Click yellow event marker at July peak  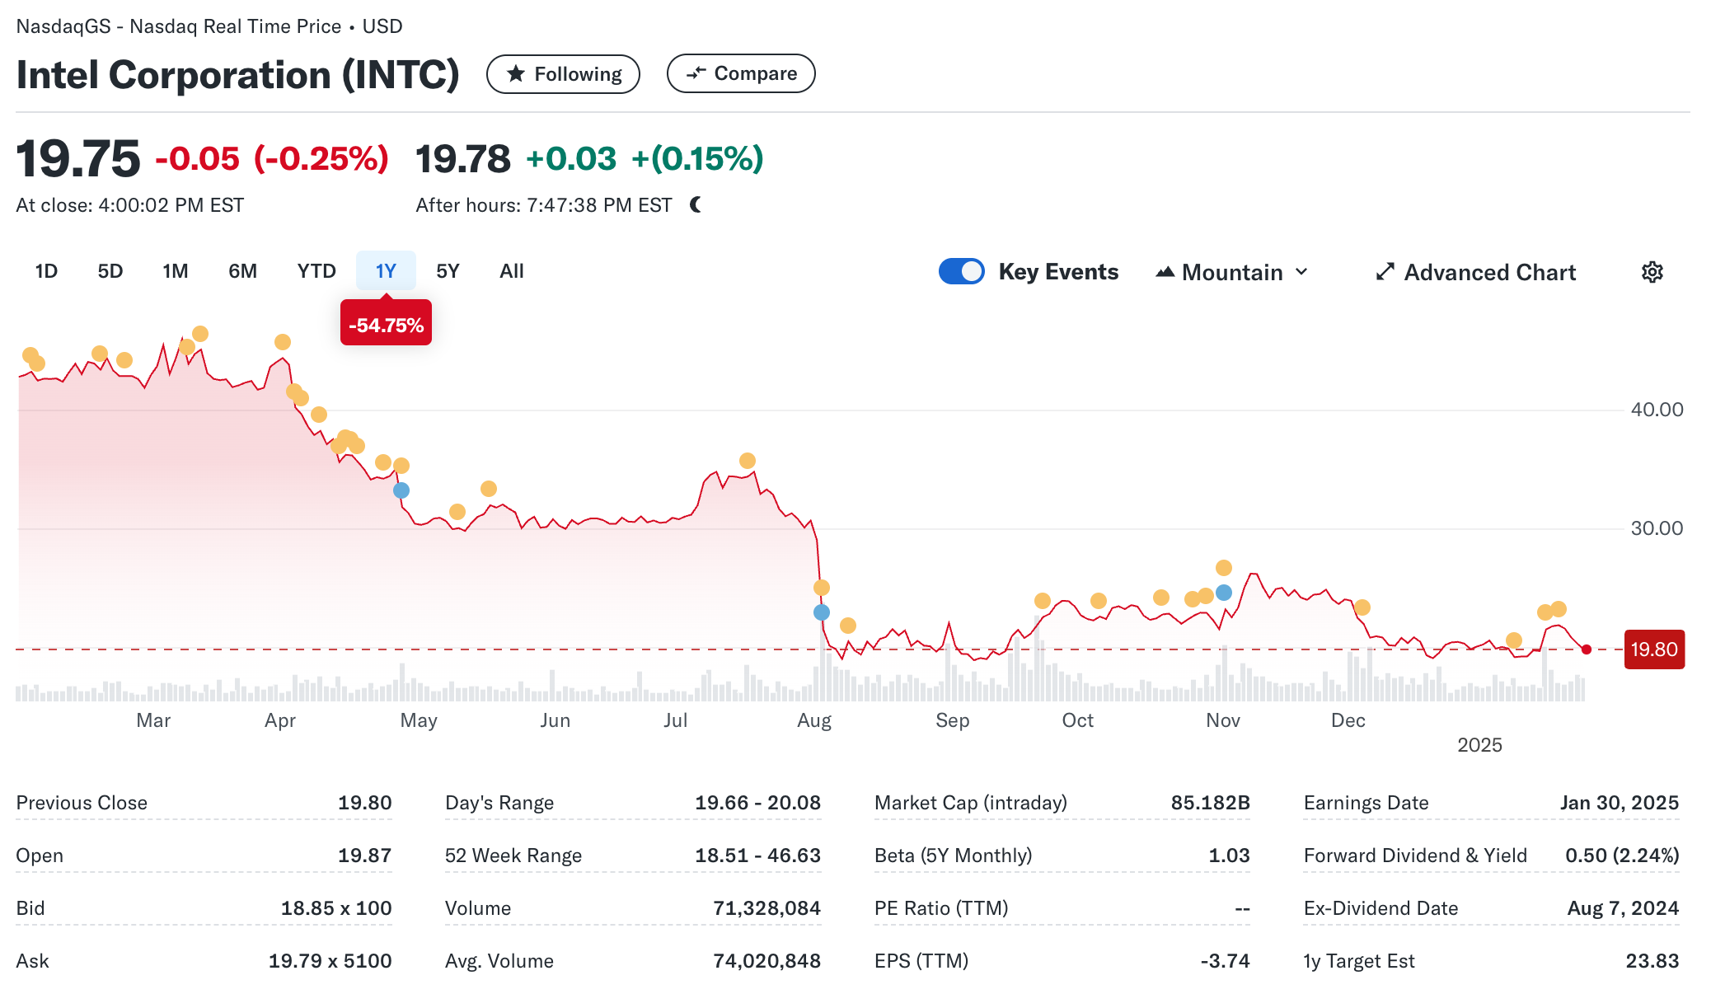click(x=748, y=461)
